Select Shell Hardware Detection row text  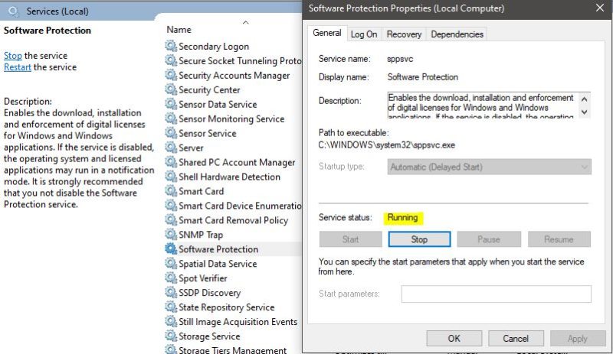pyautogui.click(x=229, y=177)
